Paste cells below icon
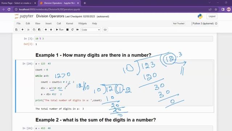Viewport: 232px width, 131px height. 40,30
